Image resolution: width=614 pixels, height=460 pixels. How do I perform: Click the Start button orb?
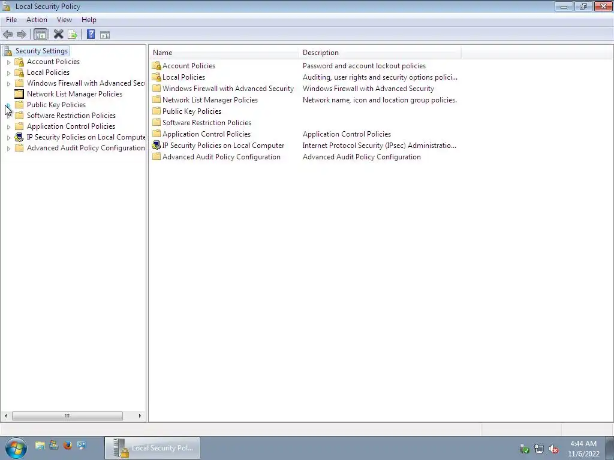(16, 448)
